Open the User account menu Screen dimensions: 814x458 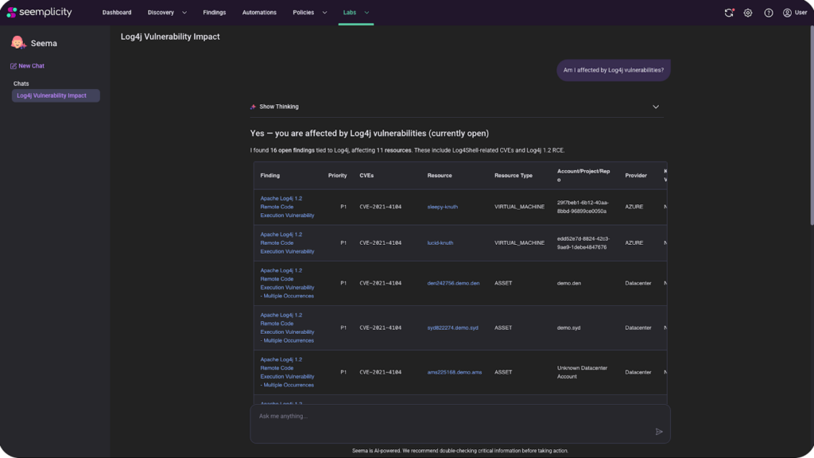tap(795, 13)
